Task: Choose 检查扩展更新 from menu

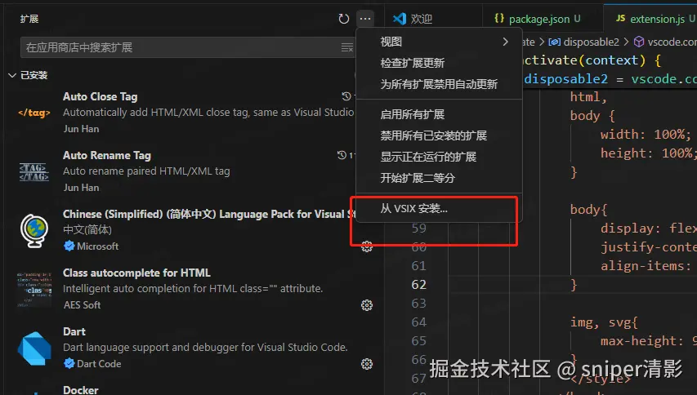Action: point(439,63)
